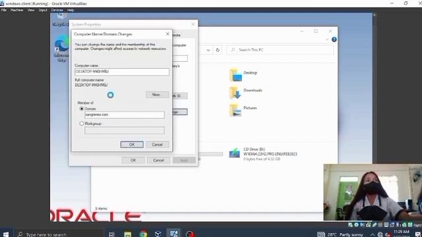Click the disabled Workgroup text field
This screenshot has height=237, width=422.
pos(125,130)
